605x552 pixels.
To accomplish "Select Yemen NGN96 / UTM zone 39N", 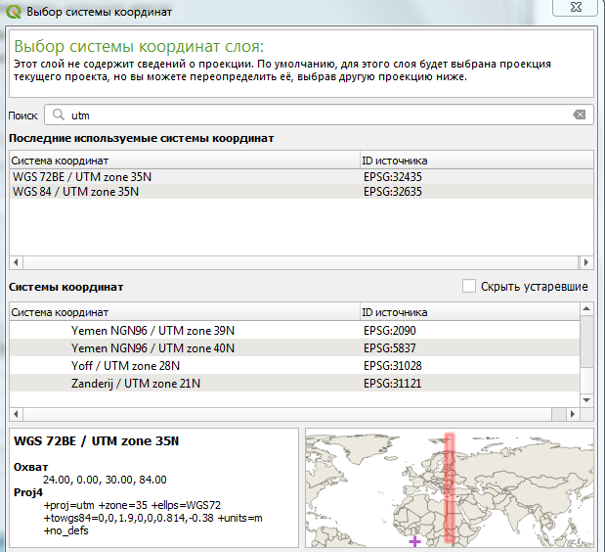I will pos(151,332).
